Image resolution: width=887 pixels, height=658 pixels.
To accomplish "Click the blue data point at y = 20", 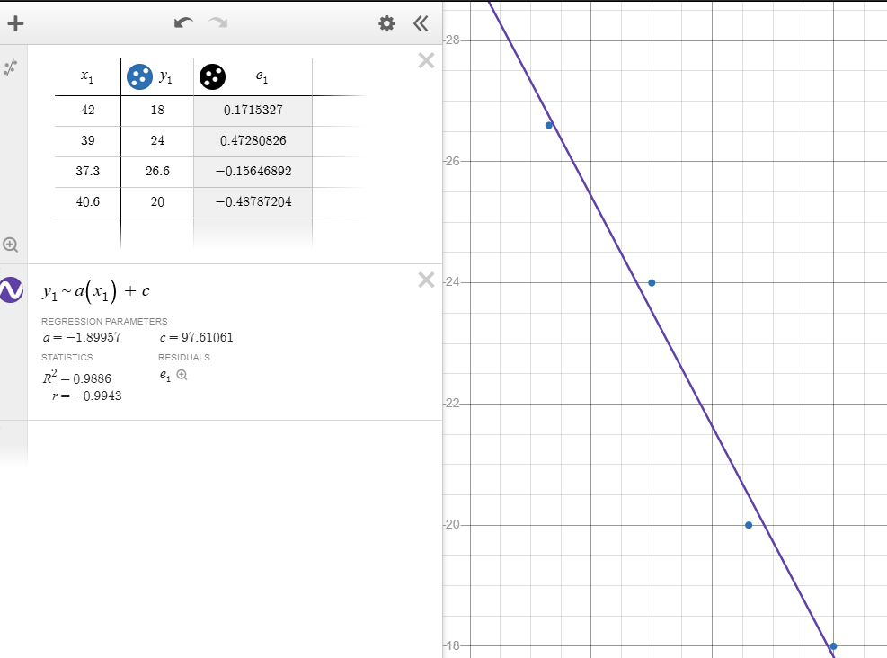I will coord(749,525).
